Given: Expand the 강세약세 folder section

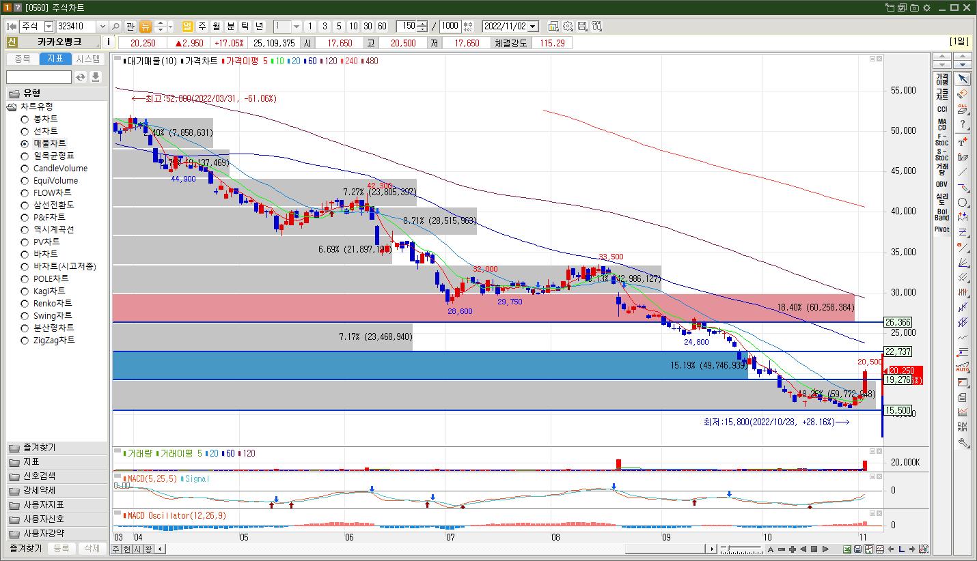Looking at the screenshot, I should pyautogui.click(x=57, y=491).
